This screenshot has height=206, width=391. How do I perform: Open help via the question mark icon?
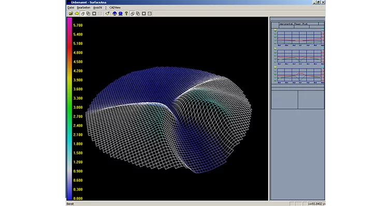pyautogui.click(x=126, y=13)
